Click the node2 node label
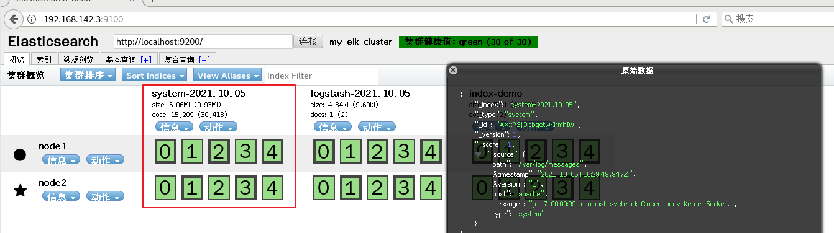Viewport: 834px width, 233px height. [x=53, y=183]
